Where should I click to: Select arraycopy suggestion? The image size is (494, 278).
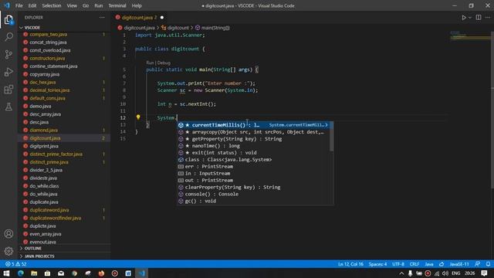click(x=253, y=132)
